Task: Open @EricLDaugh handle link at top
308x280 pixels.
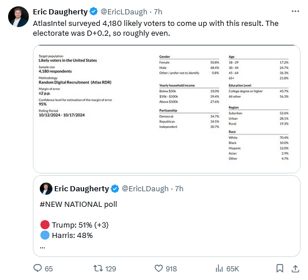Action: 124,12
